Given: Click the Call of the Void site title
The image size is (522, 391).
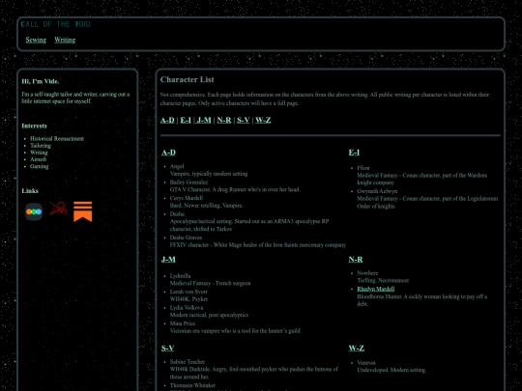Looking at the screenshot, I should pyautogui.click(x=55, y=24).
